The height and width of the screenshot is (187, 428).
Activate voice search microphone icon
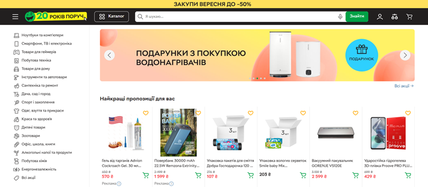[x=340, y=17]
